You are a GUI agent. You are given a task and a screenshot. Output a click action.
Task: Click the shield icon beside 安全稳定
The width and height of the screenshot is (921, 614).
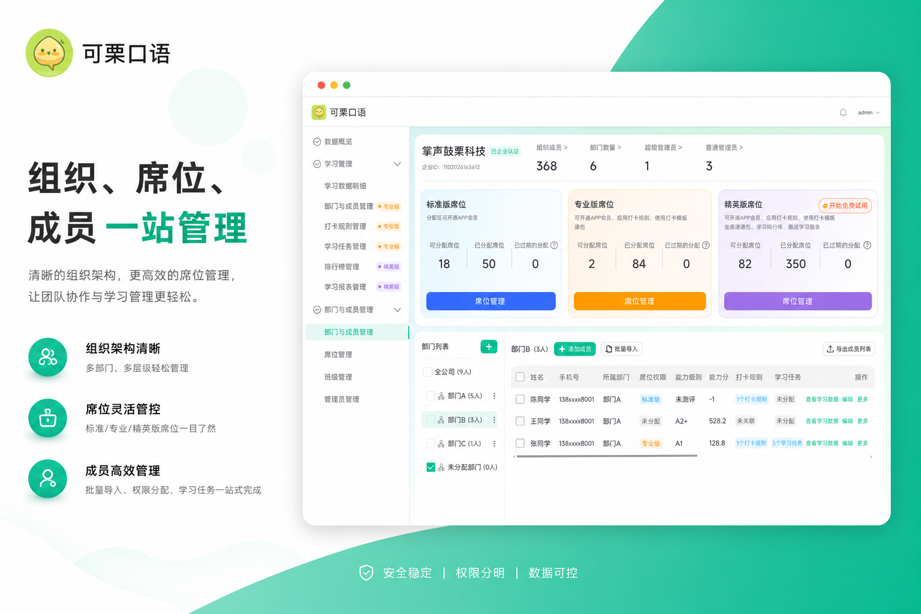tap(366, 573)
